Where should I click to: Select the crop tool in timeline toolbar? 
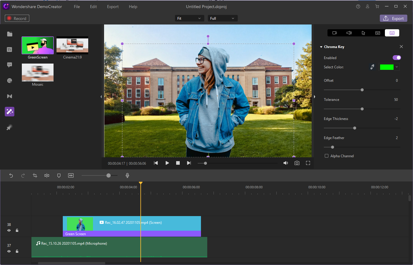[x=35, y=175]
